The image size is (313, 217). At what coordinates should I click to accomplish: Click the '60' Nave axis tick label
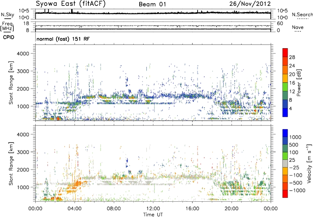(280, 24)
